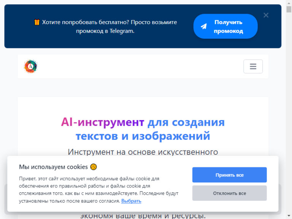The width and height of the screenshot is (292, 219).
Task: Click the Получить промокод button
Action: coord(225,26)
